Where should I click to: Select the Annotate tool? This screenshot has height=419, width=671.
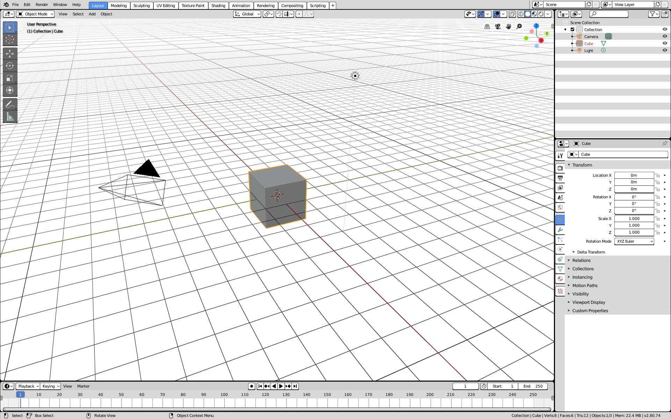point(10,104)
